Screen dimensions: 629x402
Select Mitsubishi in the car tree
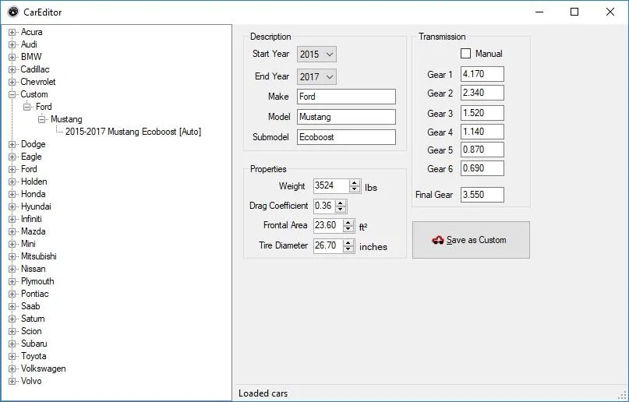click(x=38, y=256)
